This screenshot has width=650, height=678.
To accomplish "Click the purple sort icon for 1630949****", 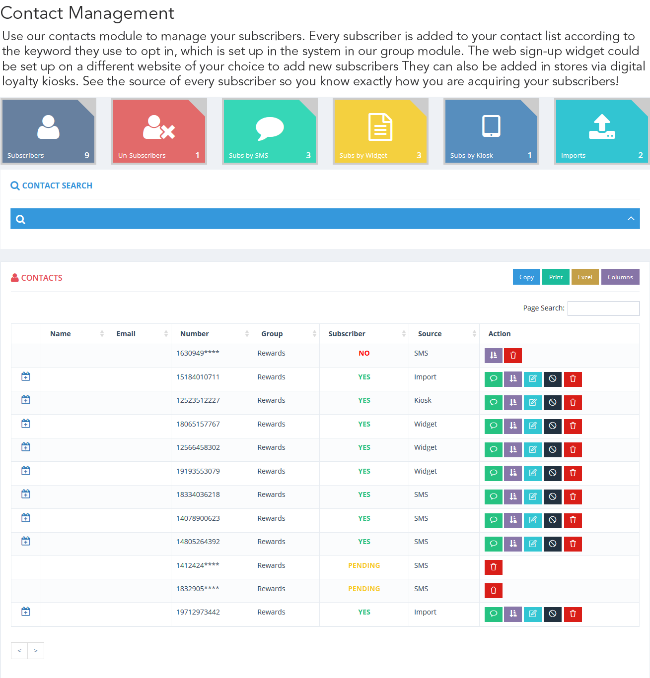I will pos(493,355).
